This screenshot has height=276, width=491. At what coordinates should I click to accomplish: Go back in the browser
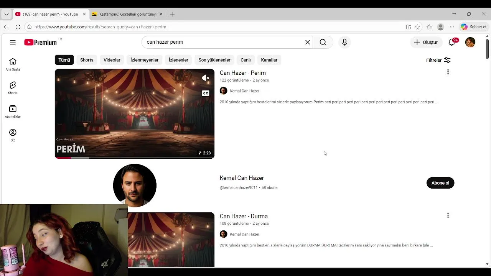tap(7, 27)
